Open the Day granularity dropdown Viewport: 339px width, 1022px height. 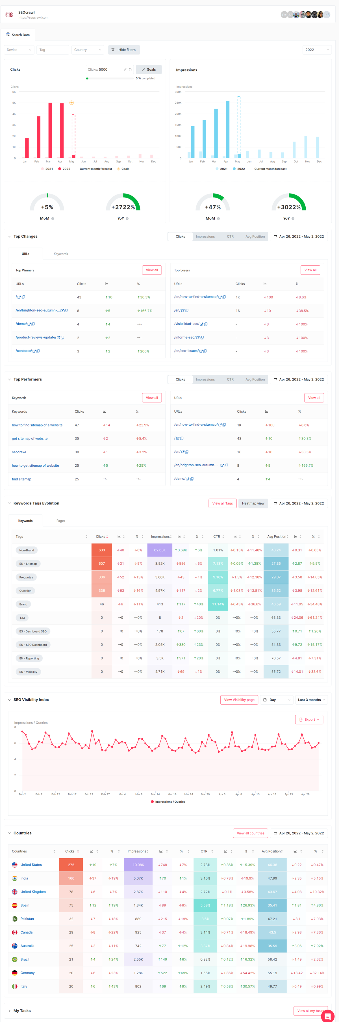pyautogui.click(x=277, y=700)
